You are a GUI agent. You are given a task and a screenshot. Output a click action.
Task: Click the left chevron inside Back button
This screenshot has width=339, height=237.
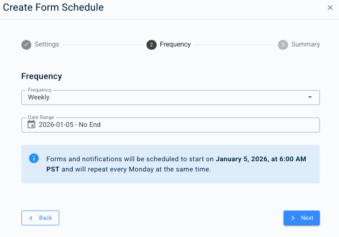[31, 218]
